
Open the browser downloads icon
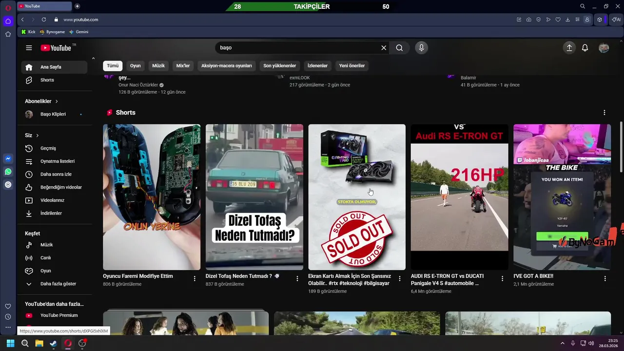567,19
